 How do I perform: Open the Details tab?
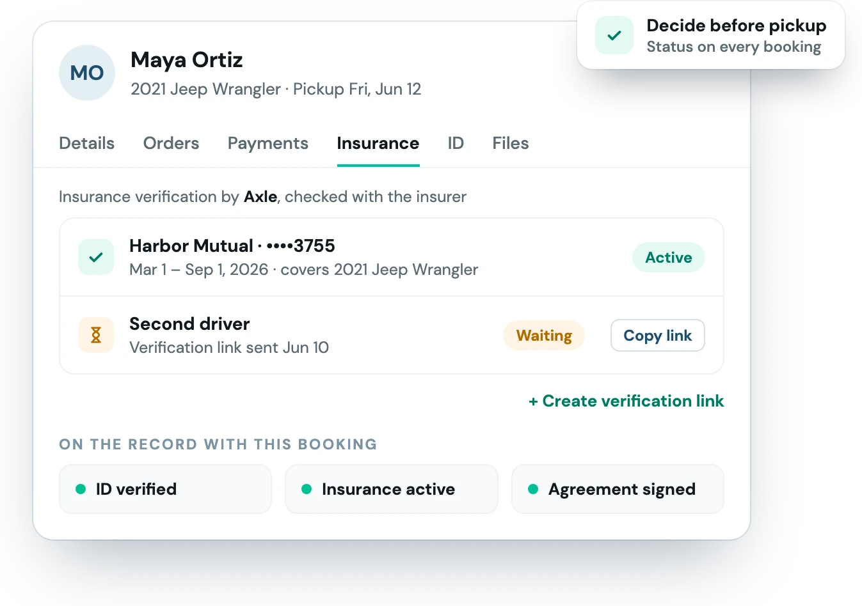(86, 143)
